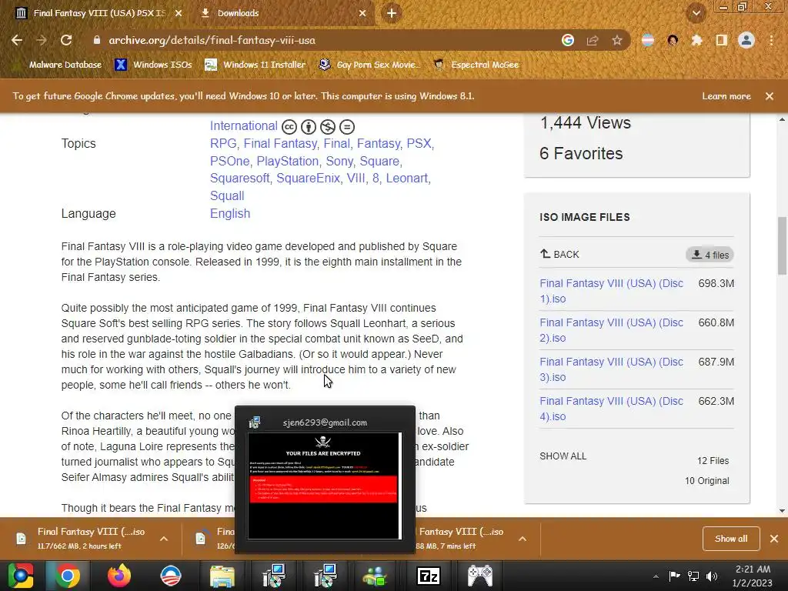The image size is (788, 591).
Task: Click the browser forward arrow
Action: click(42, 40)
